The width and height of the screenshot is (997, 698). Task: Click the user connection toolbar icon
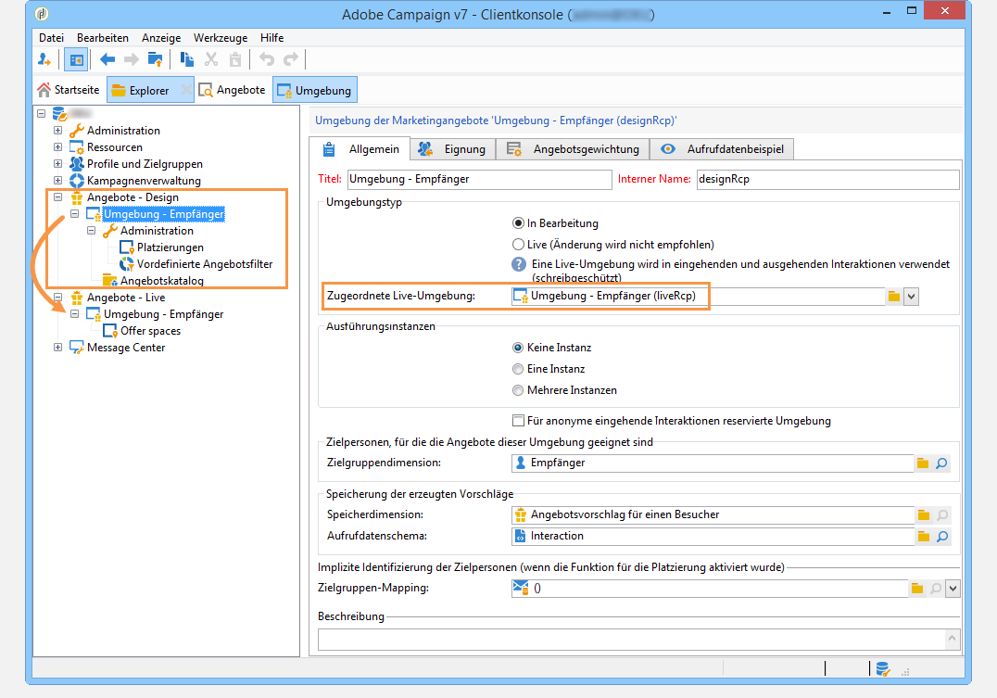(44, 60)
